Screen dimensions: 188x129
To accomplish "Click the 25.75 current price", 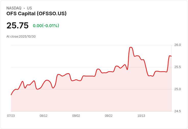I will pyautogui.click(x=17, y=26).
